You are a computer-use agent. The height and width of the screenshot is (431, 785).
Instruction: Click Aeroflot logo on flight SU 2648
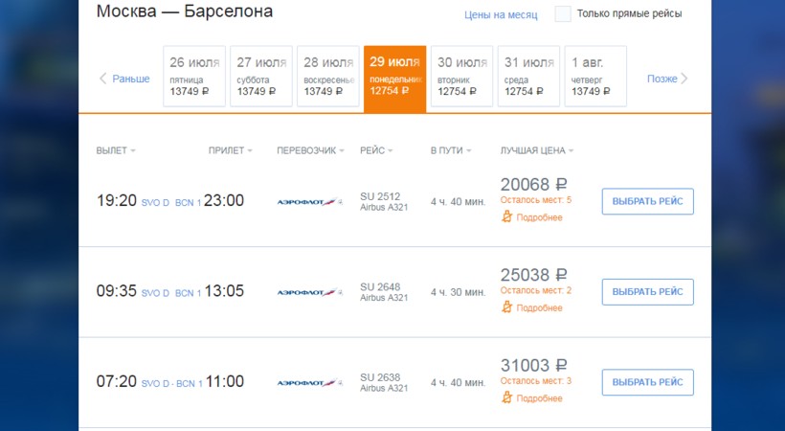[x=309, y=292]
